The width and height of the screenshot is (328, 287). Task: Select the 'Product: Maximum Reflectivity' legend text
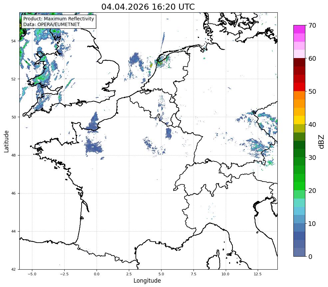click(59, 19)
